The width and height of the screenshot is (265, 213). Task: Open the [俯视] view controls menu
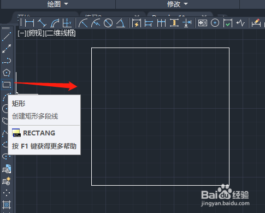pos(36,33)
